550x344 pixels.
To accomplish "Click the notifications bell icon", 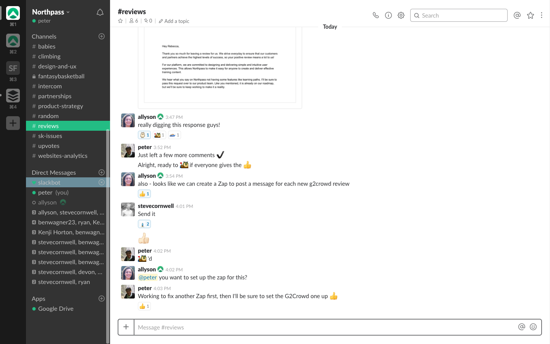I will [x=100, y=12].
